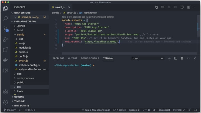This screenshot has height=113, width=201.
Task: Kill the terminal with trash icon
Action: click(x=182, y=58)
